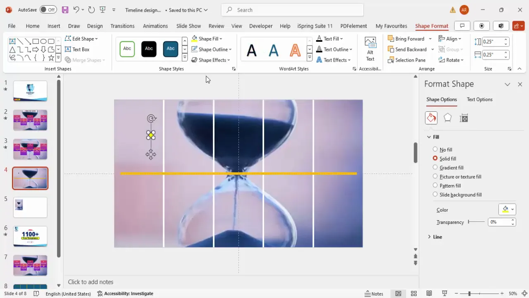This screenshot has height=298, width=529.
Task: Click the Transparency percentage field
Action: click(x=498, y=222)
